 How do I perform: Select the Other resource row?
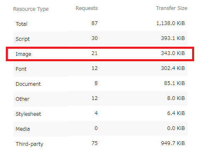coord(100,99)
